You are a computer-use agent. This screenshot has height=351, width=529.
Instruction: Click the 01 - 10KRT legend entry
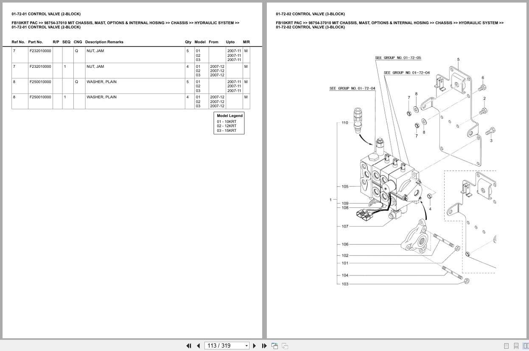point(227,122)
